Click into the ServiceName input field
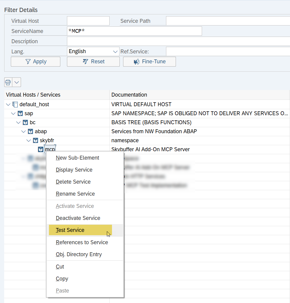Viewport: 290px width, 303px height. coord(134,31)
